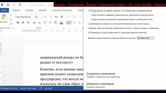This screenshot has height=93, width=166.
Task: Click the bulleted list icon
Action: (68, 17)
